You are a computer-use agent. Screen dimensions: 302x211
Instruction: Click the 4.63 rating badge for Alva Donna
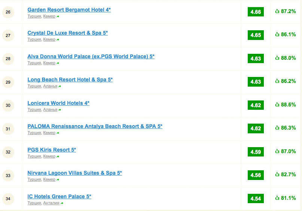click(256, 58)
